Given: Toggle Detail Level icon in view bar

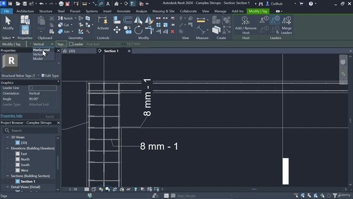Looking at the screenshot, I should click(87, 189).
